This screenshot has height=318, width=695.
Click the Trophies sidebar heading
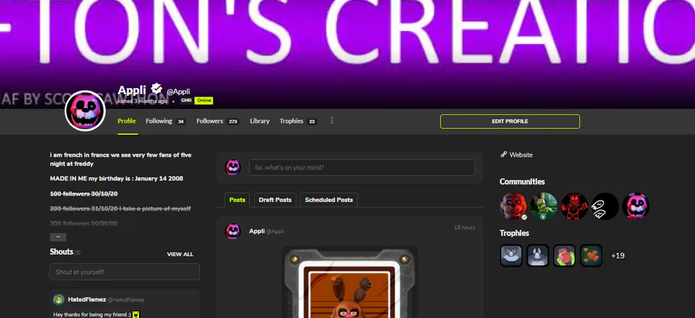514,233
